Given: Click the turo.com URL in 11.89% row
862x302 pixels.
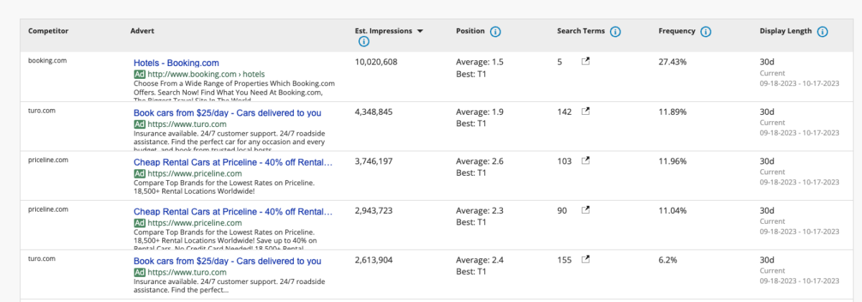Looking at the screenshot, I should tap(187, 124).
